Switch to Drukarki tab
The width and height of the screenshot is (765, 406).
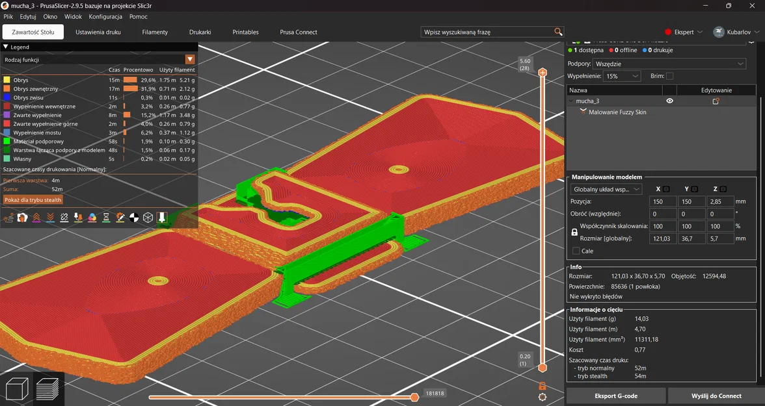pos(200,32)
